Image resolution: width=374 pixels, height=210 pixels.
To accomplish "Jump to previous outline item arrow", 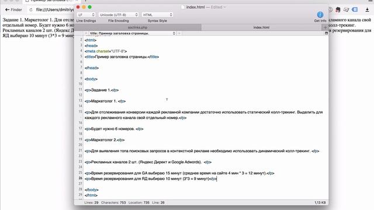I will [86, 33].
